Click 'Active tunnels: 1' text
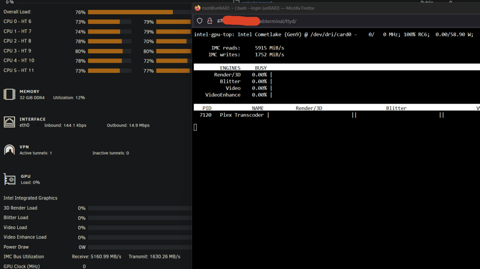 point(36,153)
